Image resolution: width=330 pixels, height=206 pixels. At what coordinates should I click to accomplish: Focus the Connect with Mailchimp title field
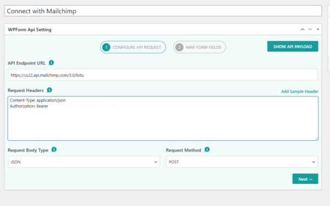coord(163,11)
